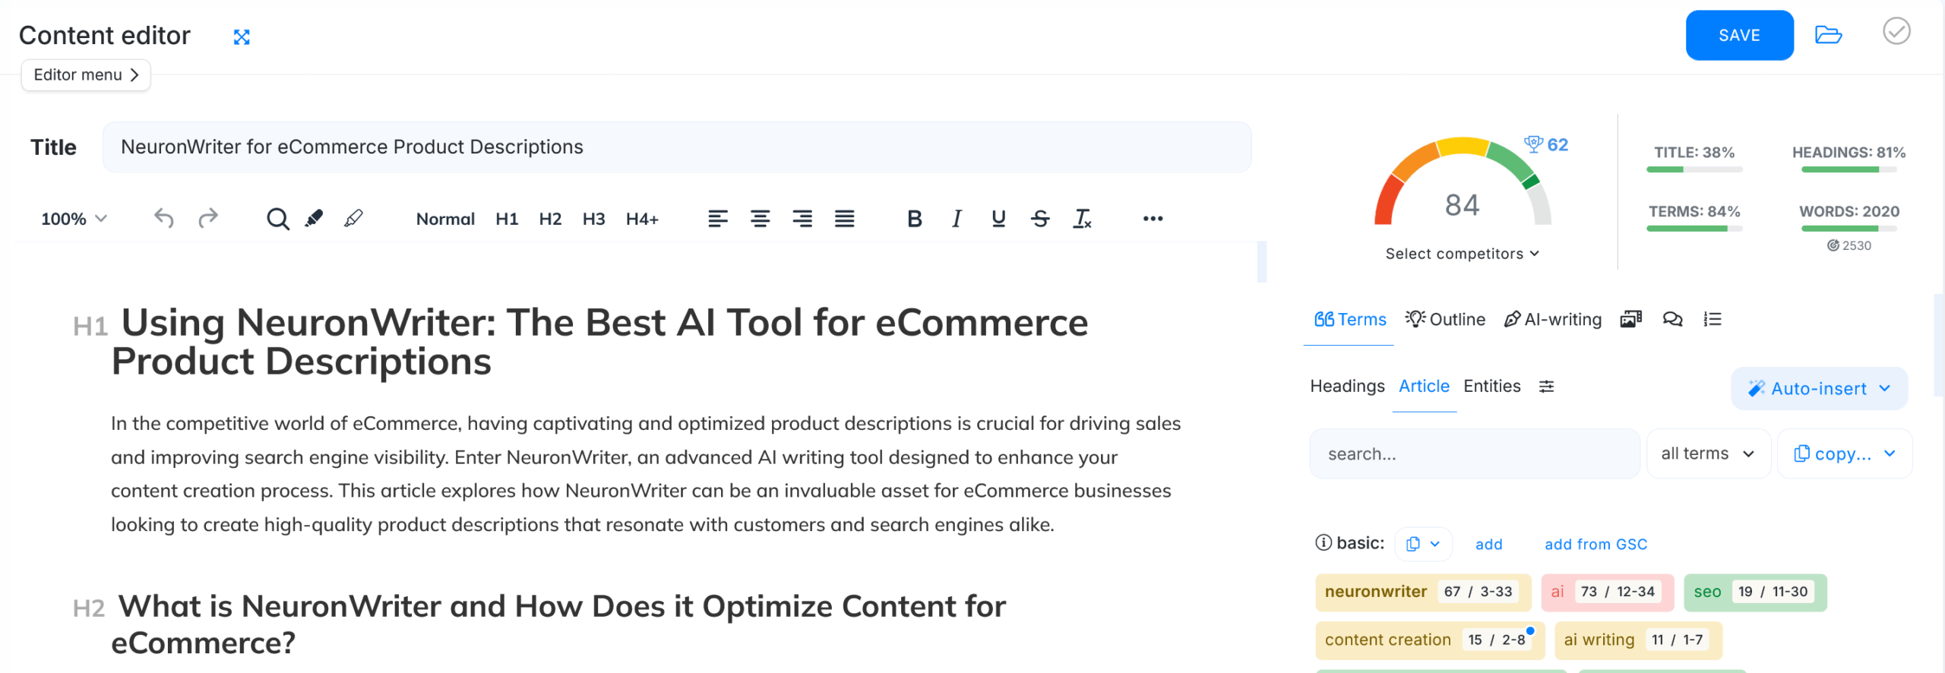Open the folder icon beside Save
Screen dimensions: 1945x673
[x=1828, y=35]
